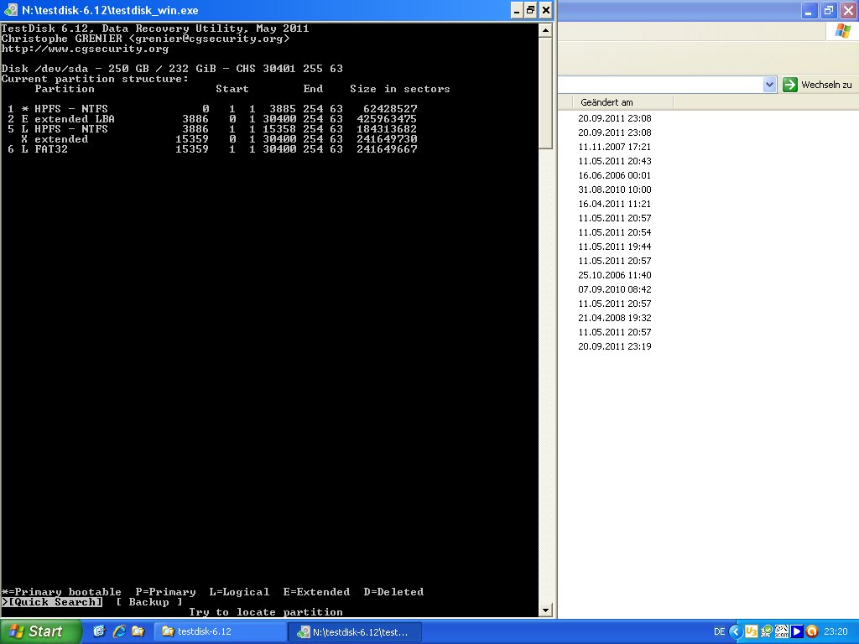Image resolution: width=859 pixels, height=644 pixels.
Task: Close the Explorer window
Action: [x=848, y=10]
